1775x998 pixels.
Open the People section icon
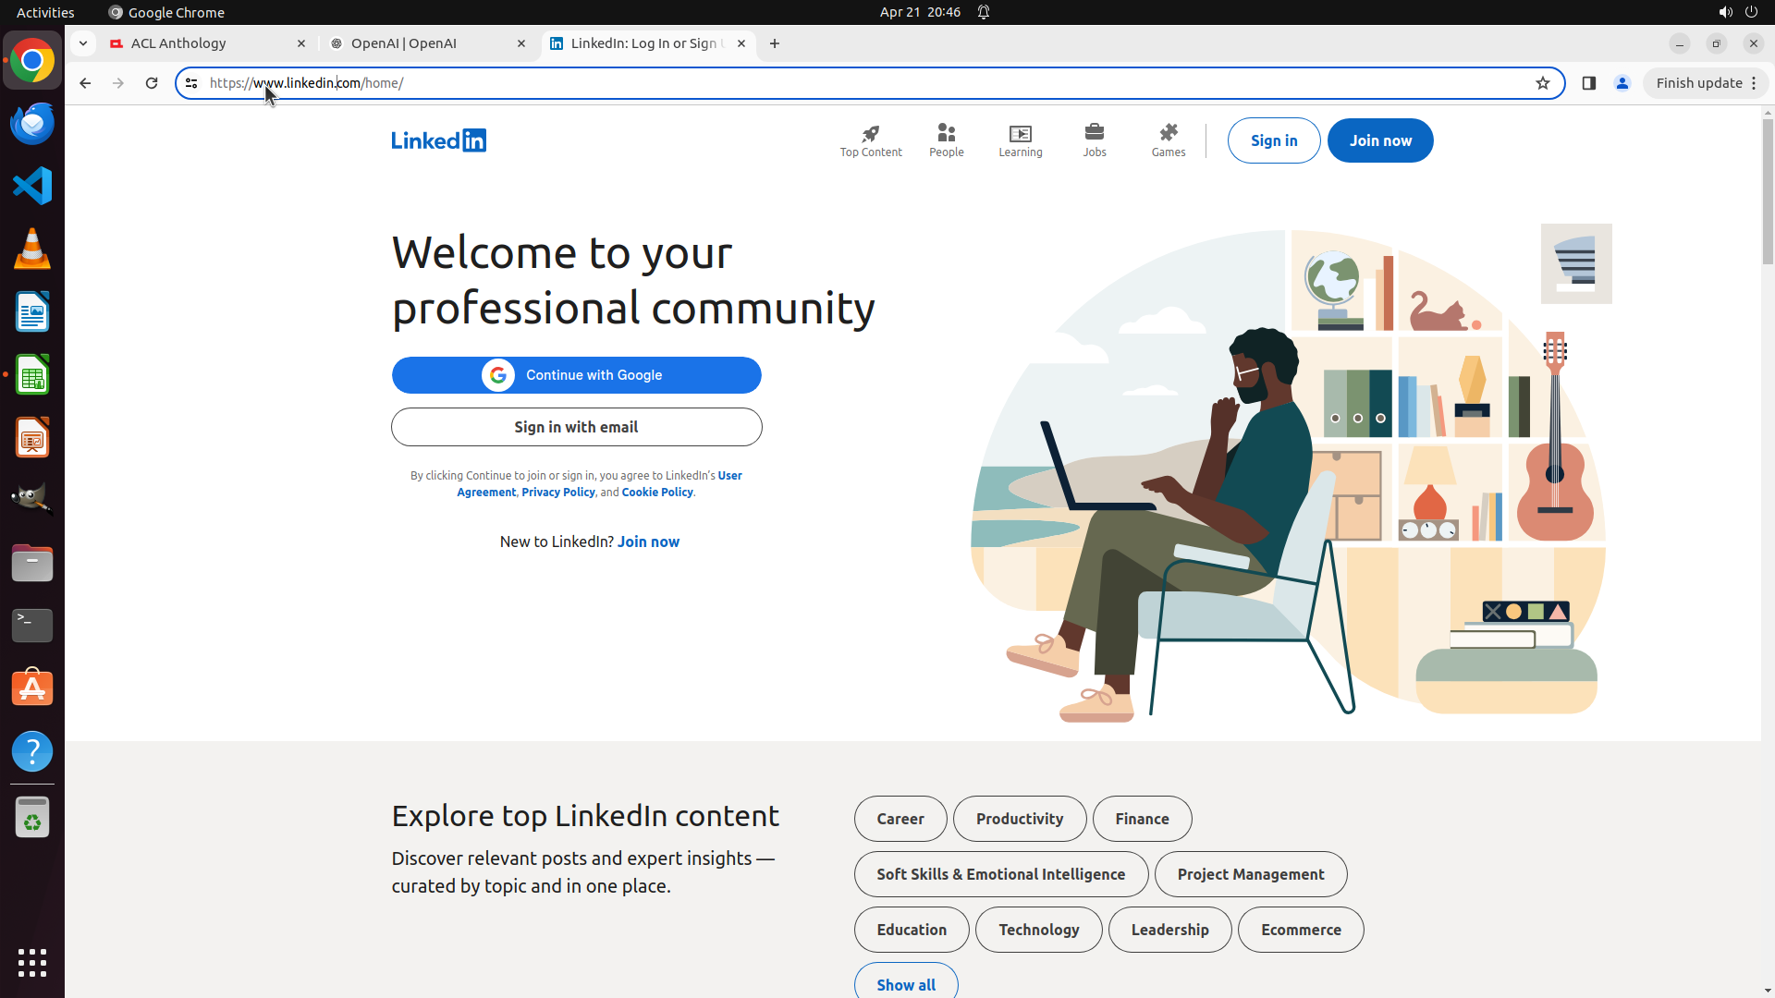pos(946,134)
